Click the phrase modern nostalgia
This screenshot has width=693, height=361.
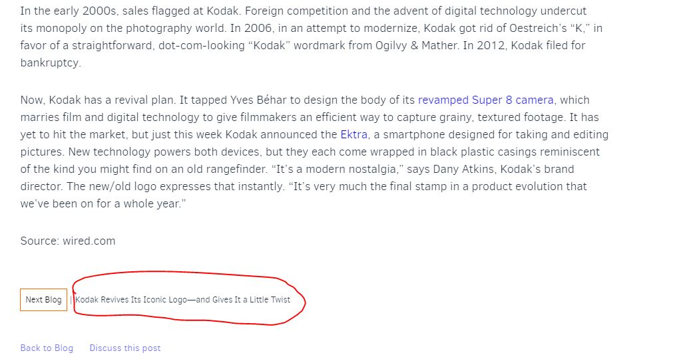[x=351, y=169]
